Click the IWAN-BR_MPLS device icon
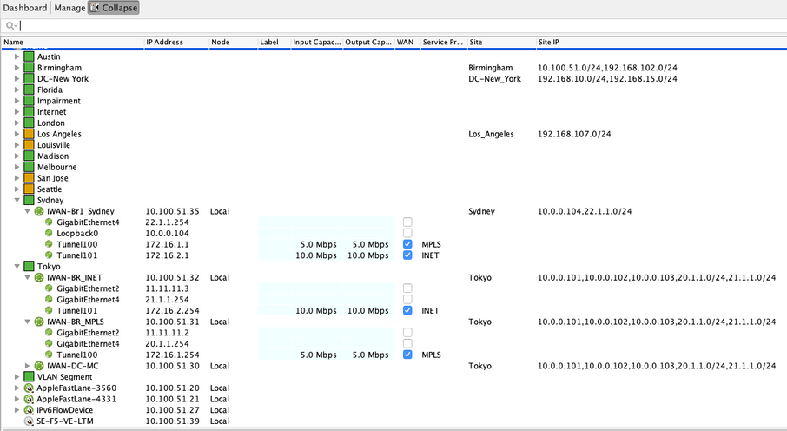Image resolution: width=787 pixels, height=431 pixels. pyautogui.click(x=38, y=322)
